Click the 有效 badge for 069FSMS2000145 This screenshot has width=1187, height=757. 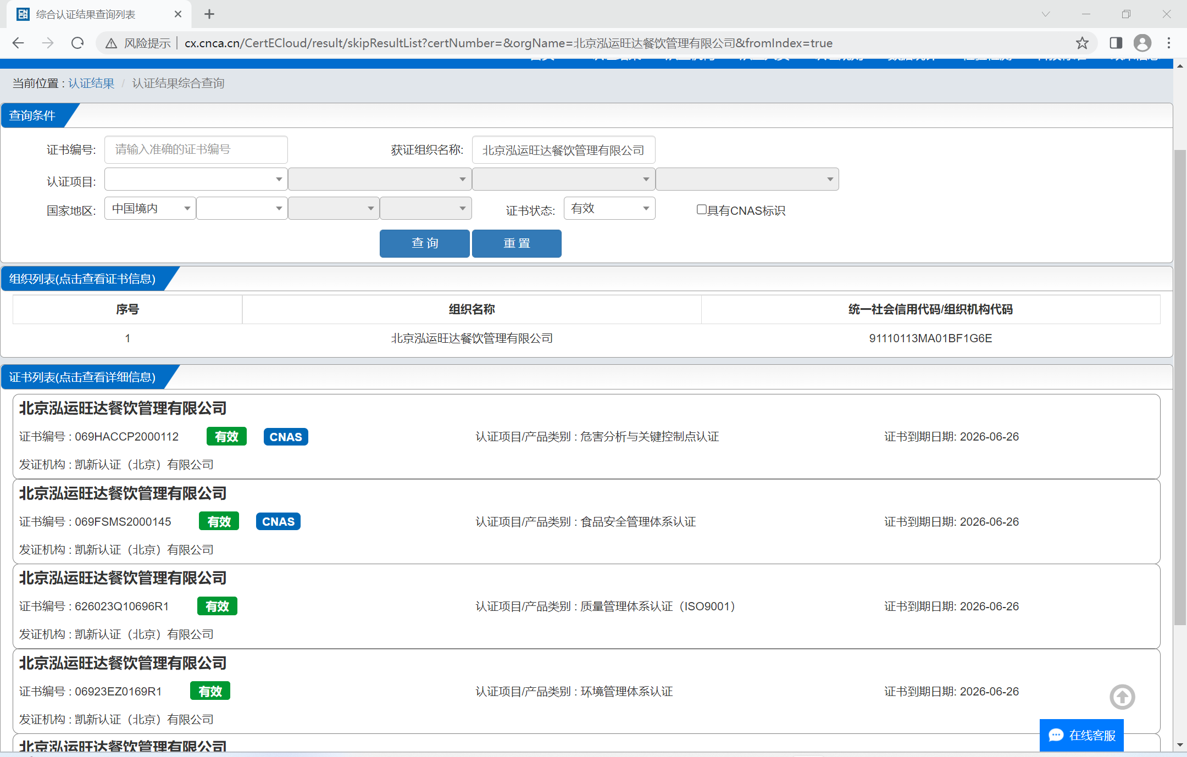point(219,521)
